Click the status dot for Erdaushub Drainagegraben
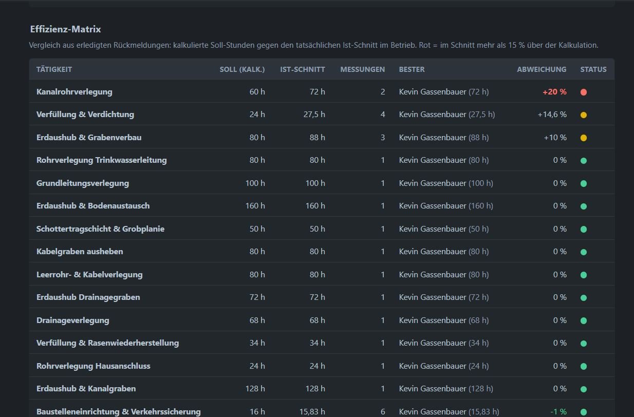 click(584, 298)
